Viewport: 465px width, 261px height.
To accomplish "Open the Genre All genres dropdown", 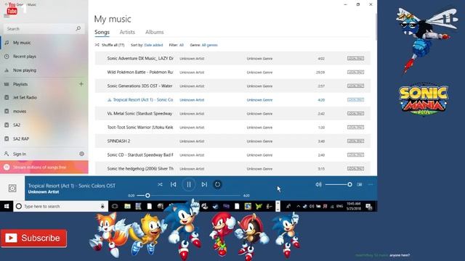I will click(209, 45).
